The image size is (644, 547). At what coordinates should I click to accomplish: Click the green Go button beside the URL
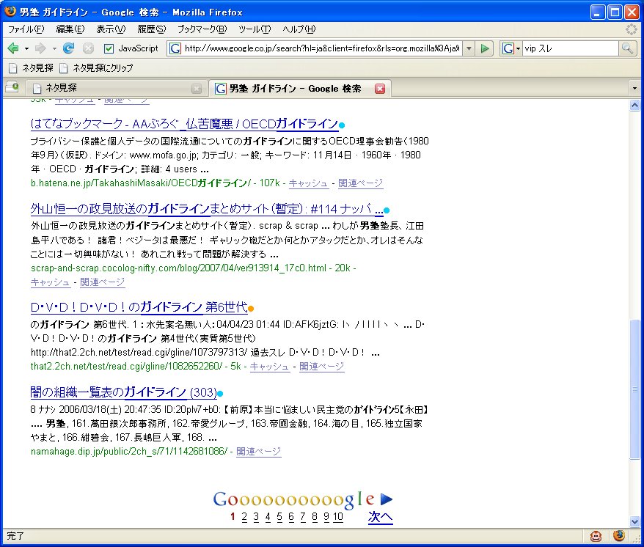click(x=485, y=48)
